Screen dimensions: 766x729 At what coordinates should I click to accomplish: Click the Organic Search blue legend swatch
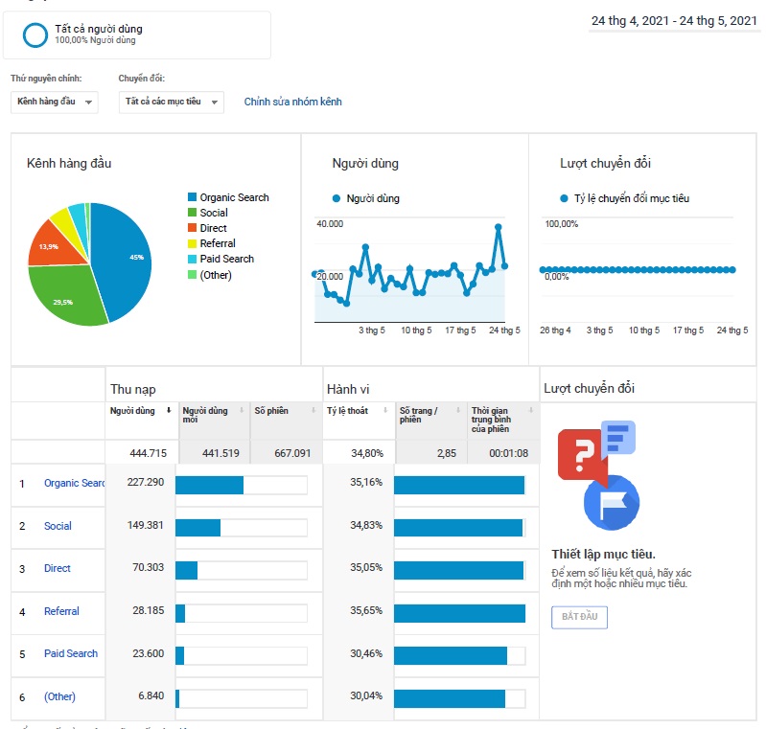coord(192,196)
